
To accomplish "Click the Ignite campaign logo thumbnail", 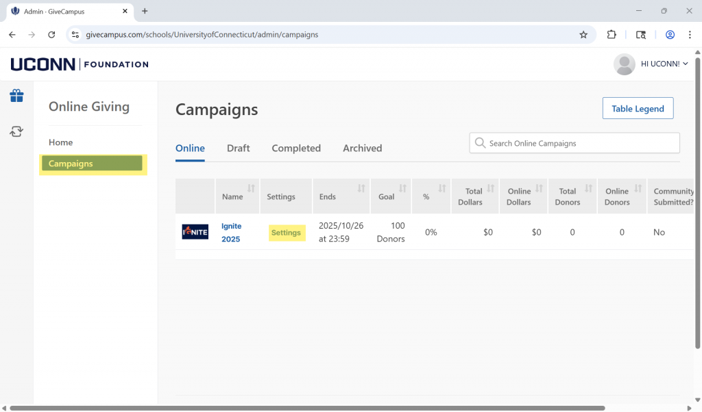I will 195,232.
